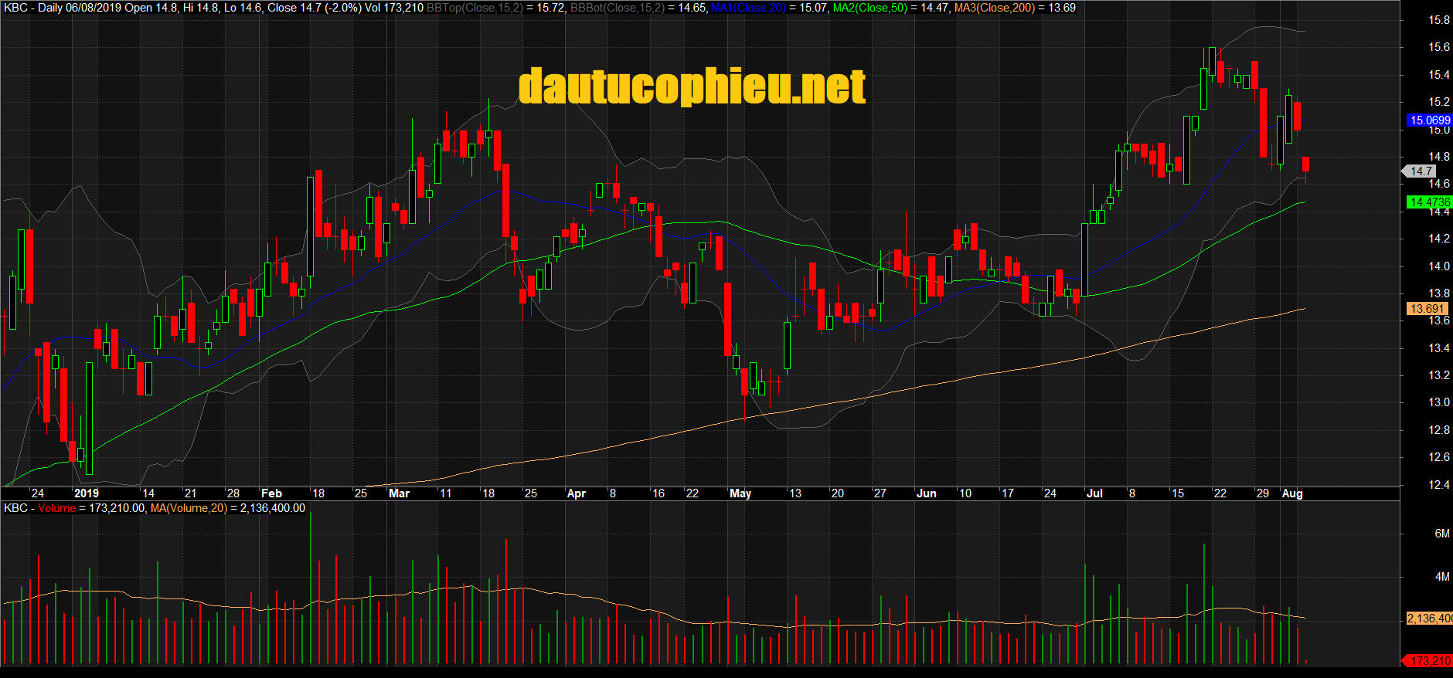Click the orange 13.691 price tag
Image resolution: width=1453 pixels, height=678 pixels.
[1427, 309]
